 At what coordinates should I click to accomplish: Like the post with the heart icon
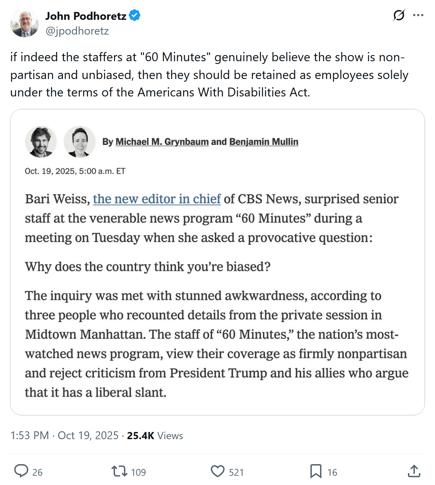coord(218,471)
